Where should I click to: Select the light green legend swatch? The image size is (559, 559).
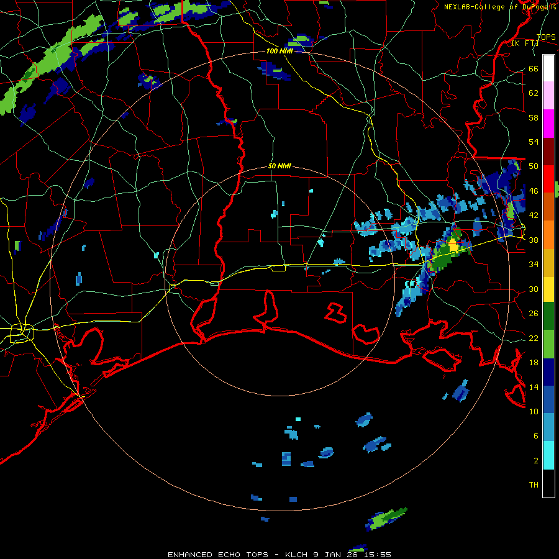point(548,344)
